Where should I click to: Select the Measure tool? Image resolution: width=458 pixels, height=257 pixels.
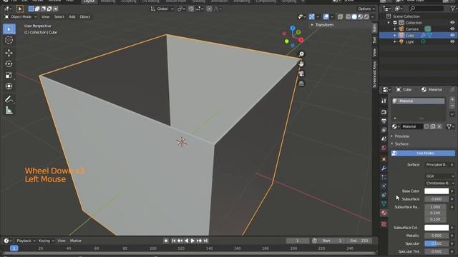pyautogui.click(x=9, y=111)
